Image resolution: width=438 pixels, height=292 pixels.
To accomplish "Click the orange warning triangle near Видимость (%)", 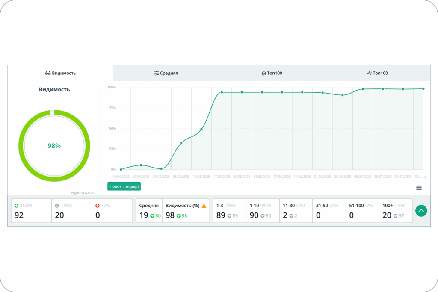I will point(204,206).
